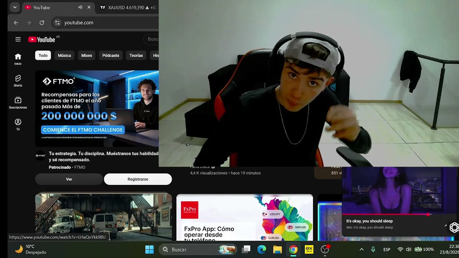The width and height of the screenshot is (459, 258).
Task: View site information for youtube.com
Action: click(57, 23)
